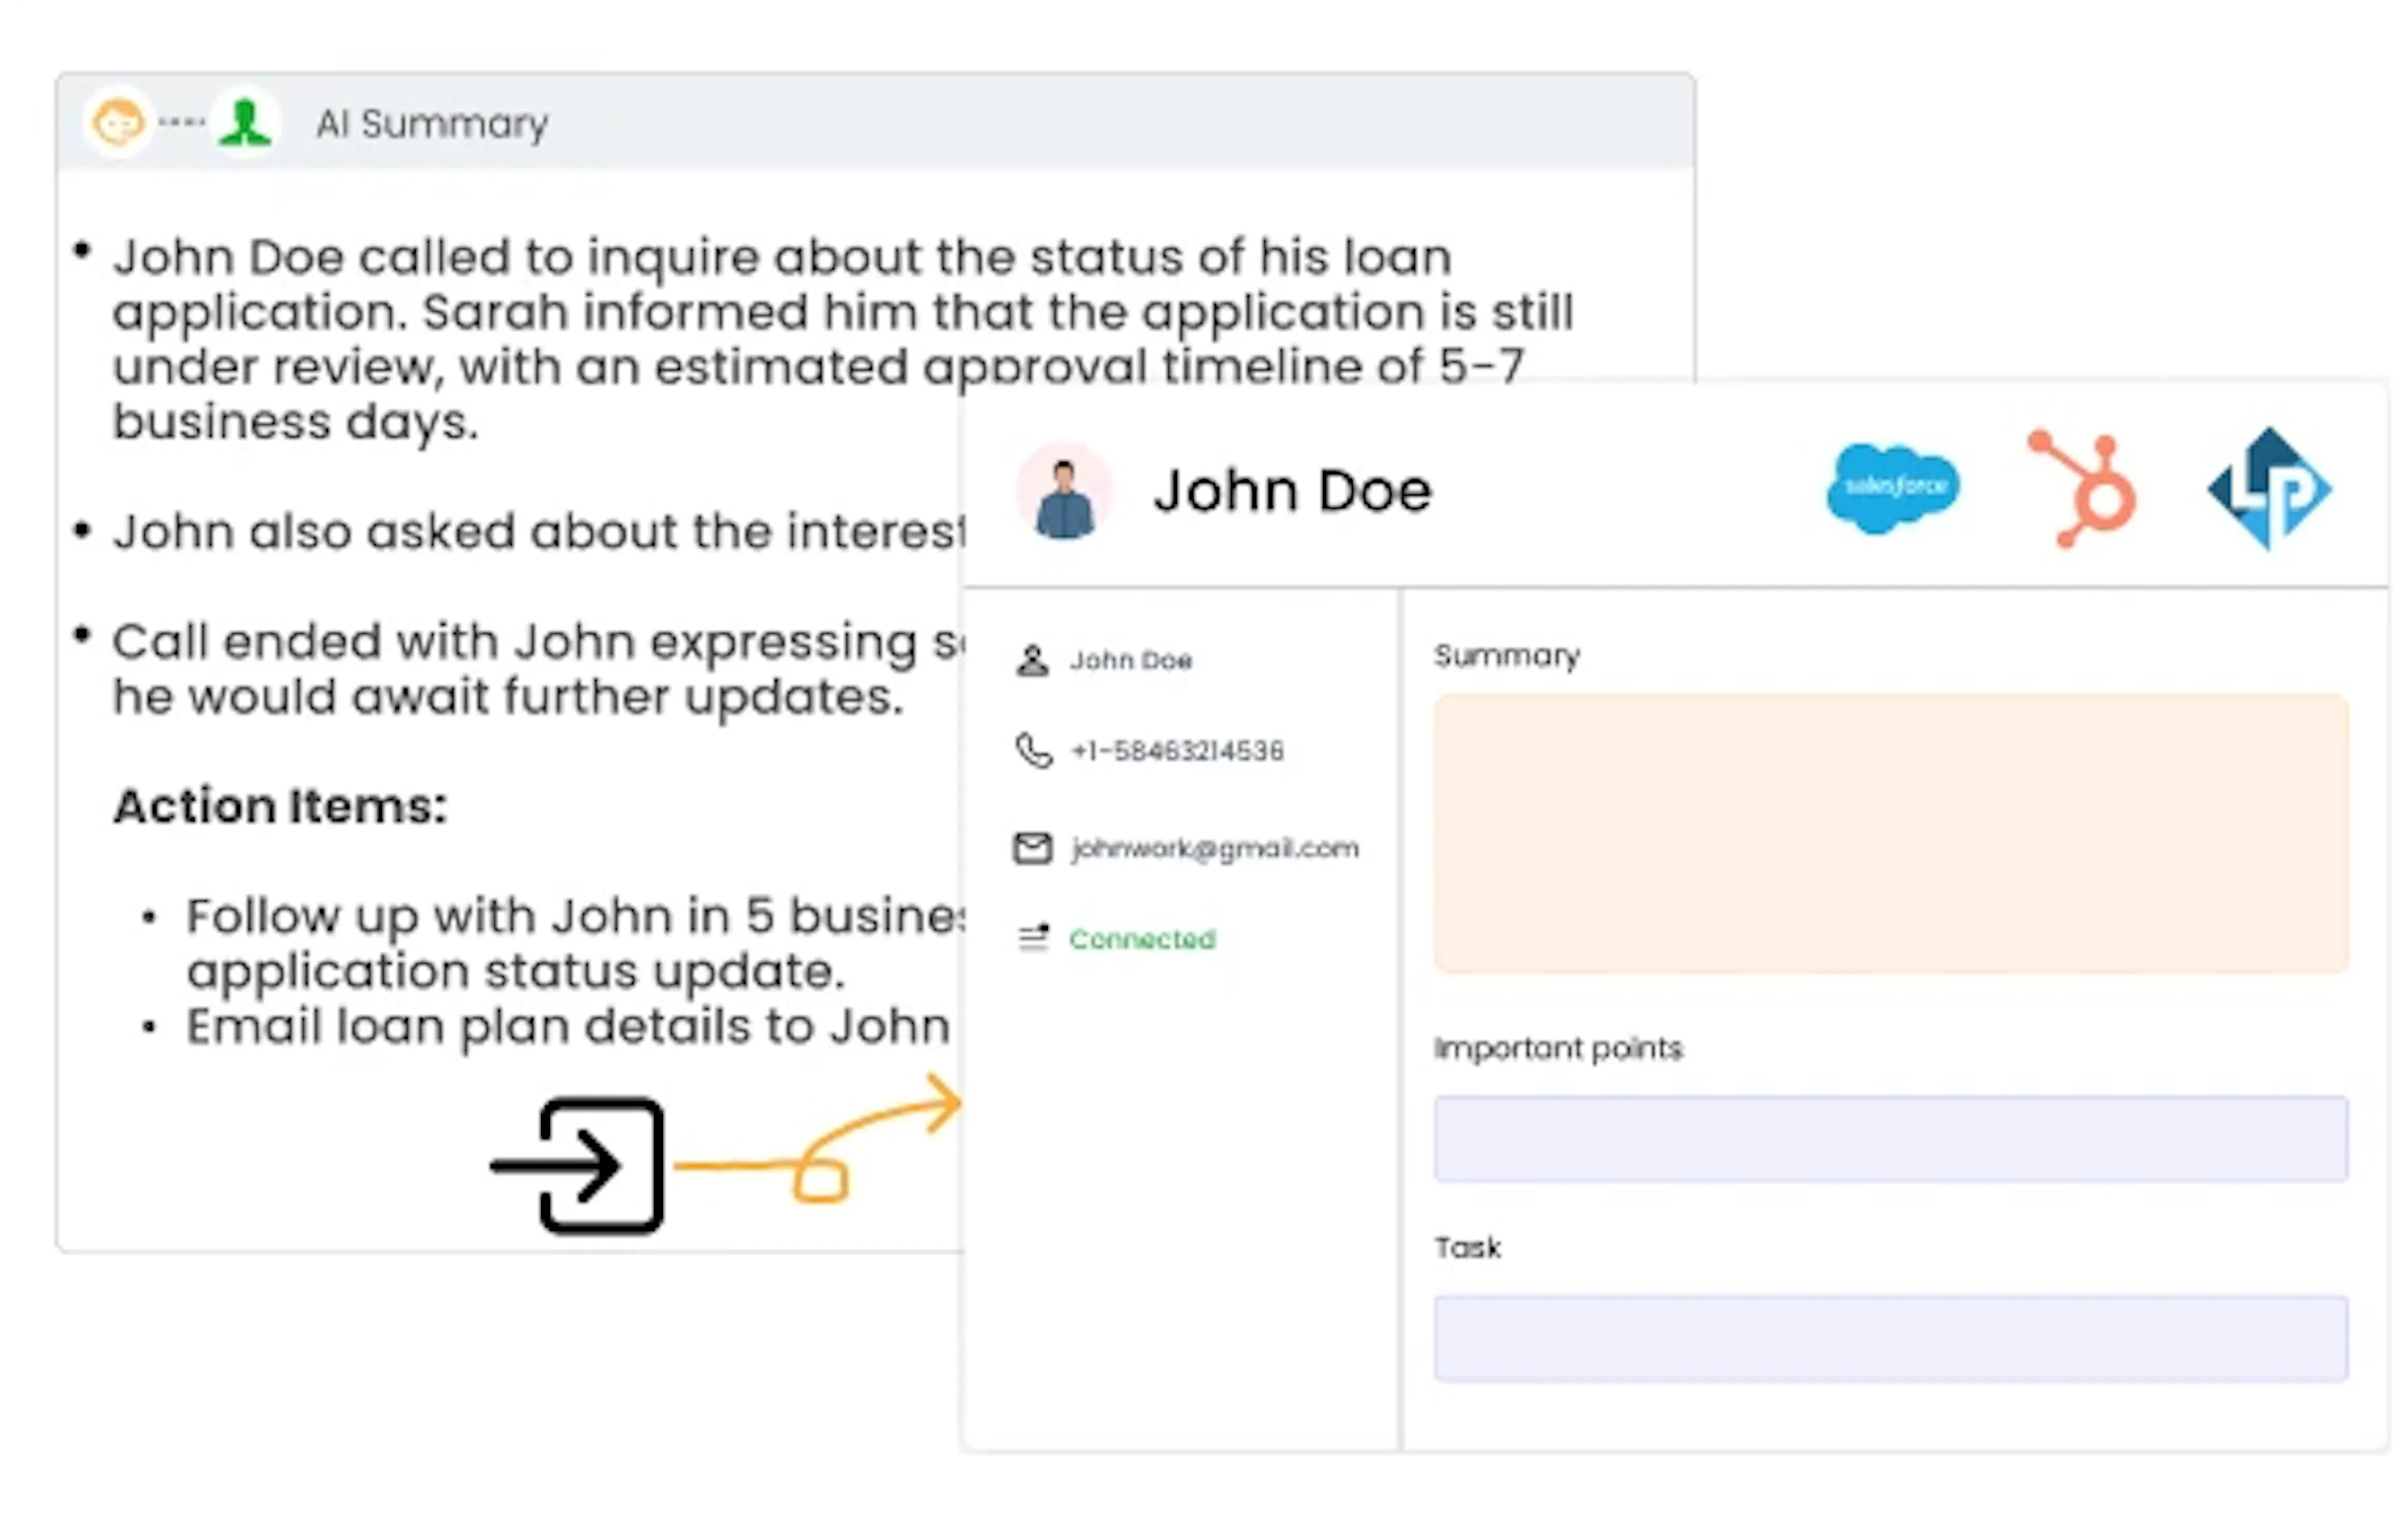Click the small John Doe name in contact details
2408x1534 pixels.
pos(1131,660)
